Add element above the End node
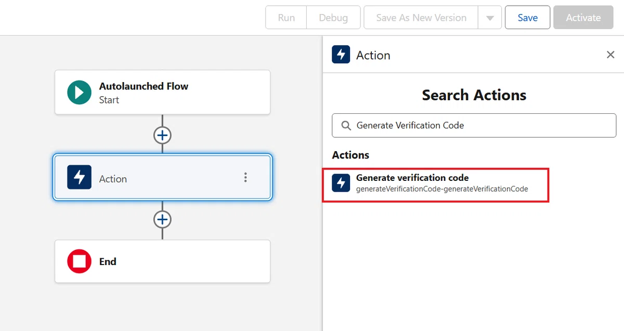Viewport: 624px width, 331px height. (162, 220)
